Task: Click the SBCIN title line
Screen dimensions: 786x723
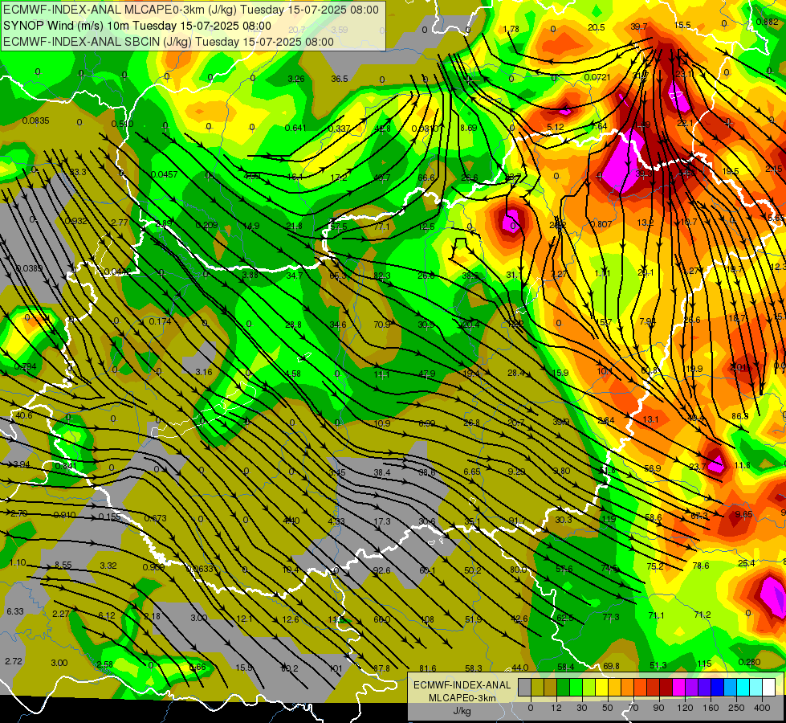Action: click(x=169, y=42)
